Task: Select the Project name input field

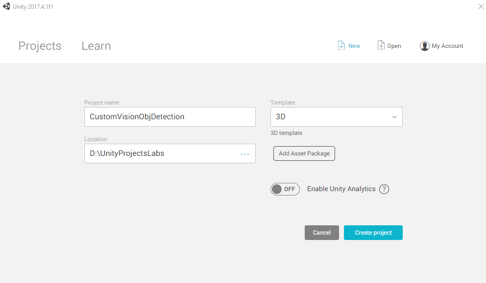Action: (x=170, y=116)
